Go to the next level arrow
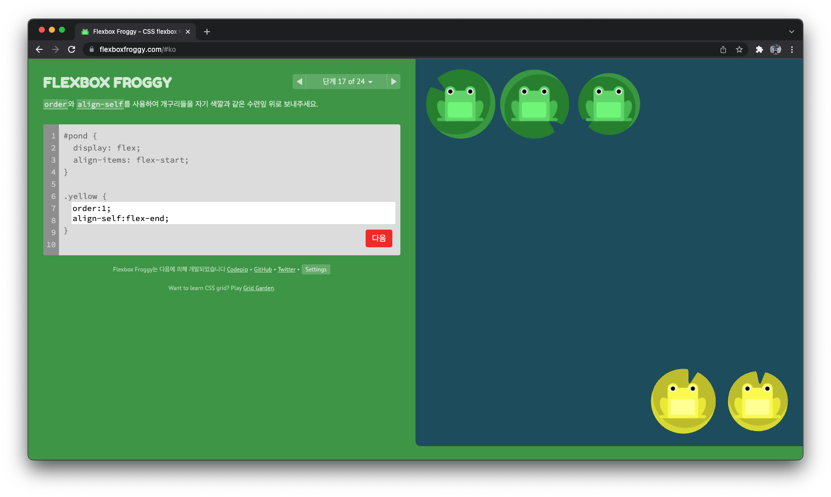831x497 pixels. click(x=394, y=82)
